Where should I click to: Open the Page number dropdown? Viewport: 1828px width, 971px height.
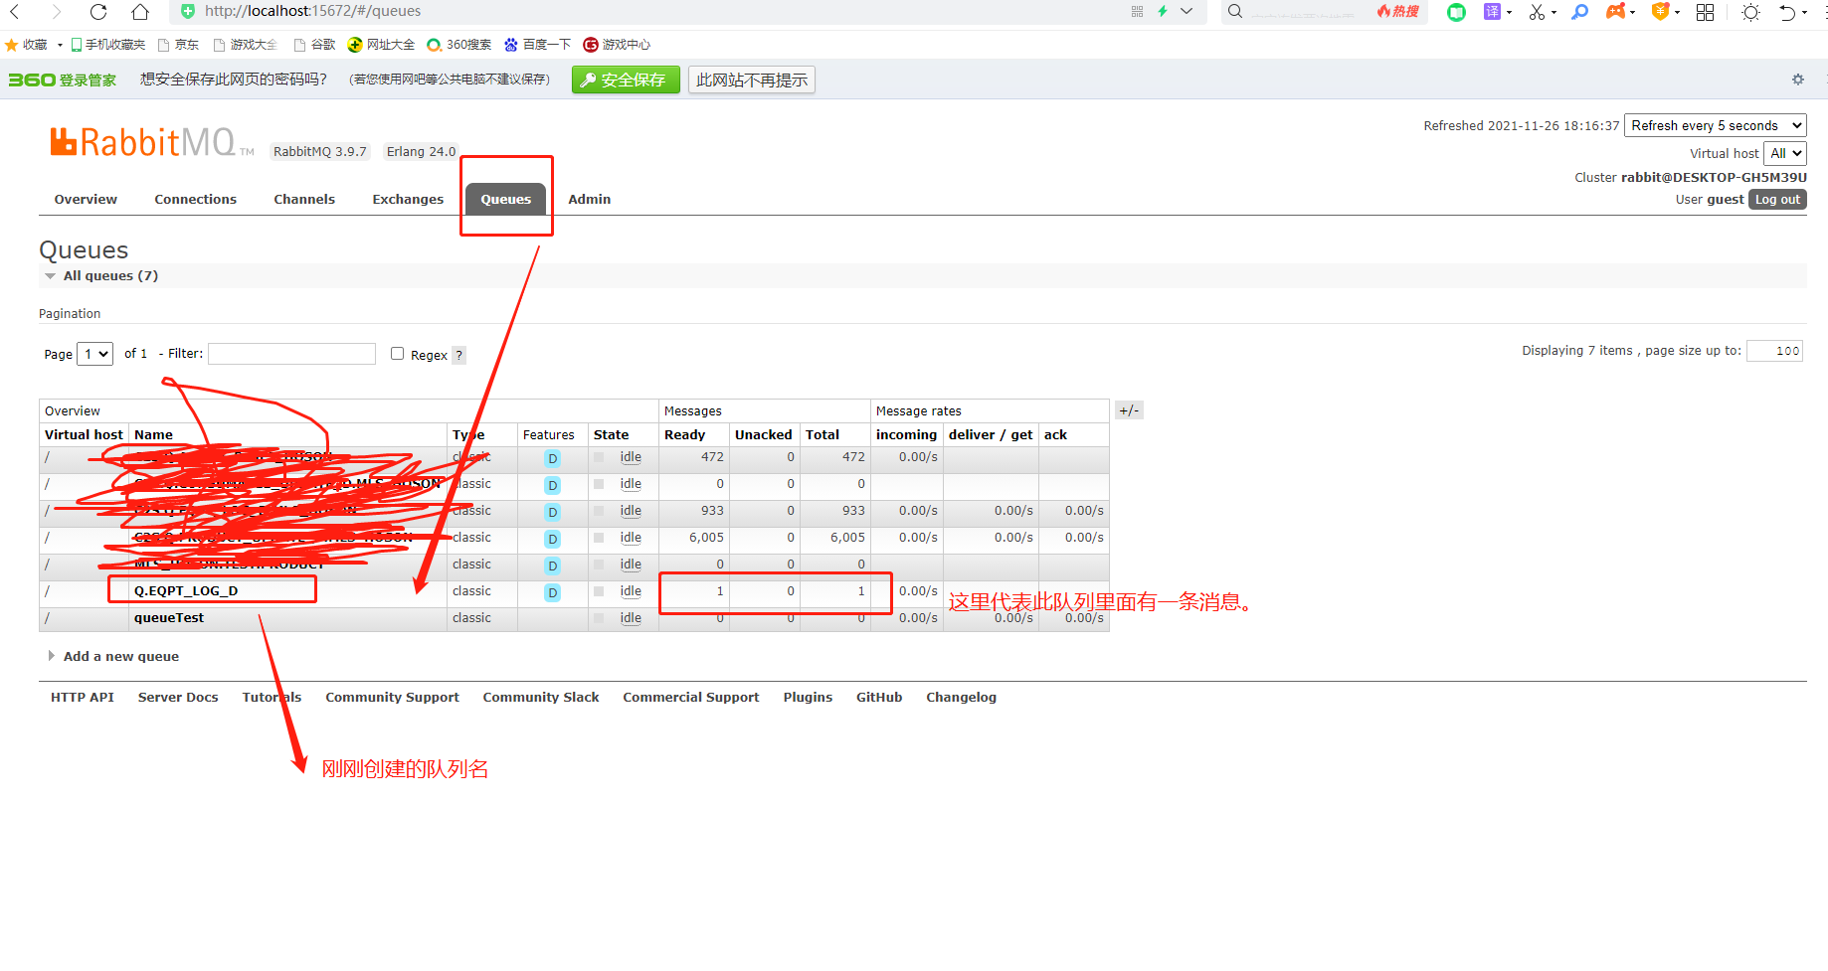point(94,354)
